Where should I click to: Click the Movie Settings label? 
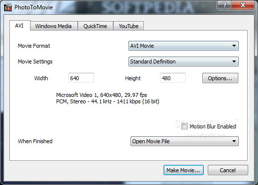[35, 62]
